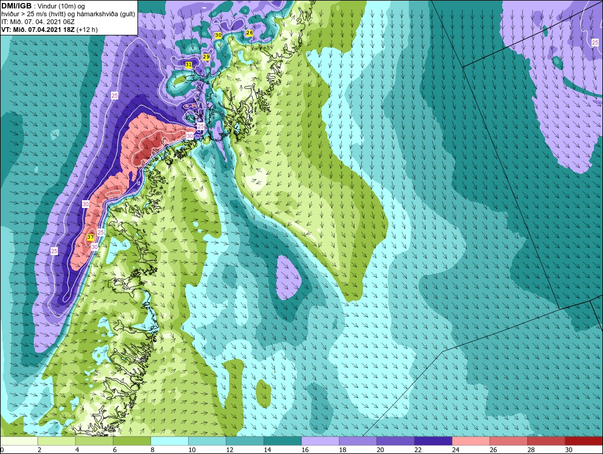Viewport: 603px width, 454px height.
Task: Pick the 12–14 m/s teal legend swatch
Action: click(x=245, y=441)
